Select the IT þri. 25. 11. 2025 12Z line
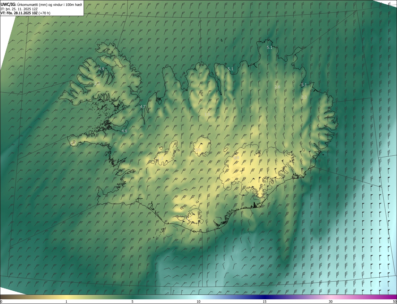397x304 pixels. click(x=19, y=9)
